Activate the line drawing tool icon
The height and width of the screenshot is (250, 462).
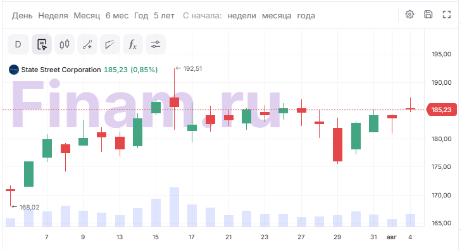tap(87, 44)
